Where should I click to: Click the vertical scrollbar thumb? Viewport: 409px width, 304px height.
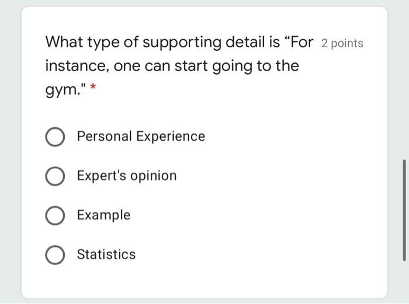(x=404, y=209)
